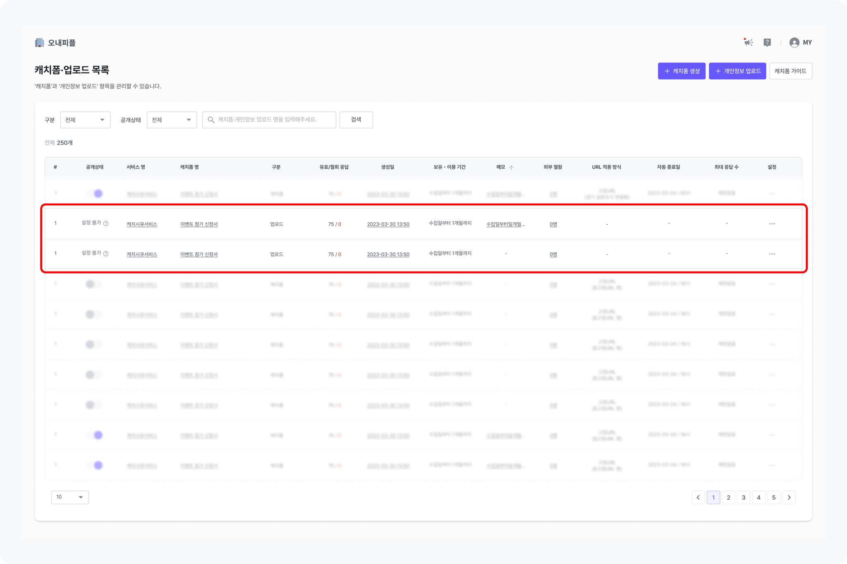
Task: Go to page 2
Action: click(728, 497)
